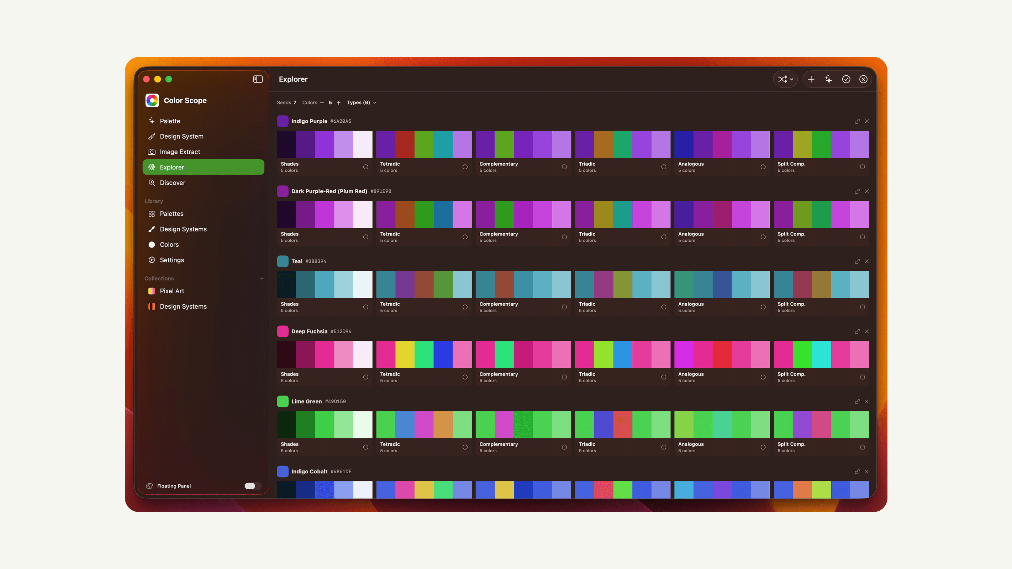The image size is (1012, 569).
Task: Click the plus icon in the Explorer toolbar
Action: tap(811, 79)
